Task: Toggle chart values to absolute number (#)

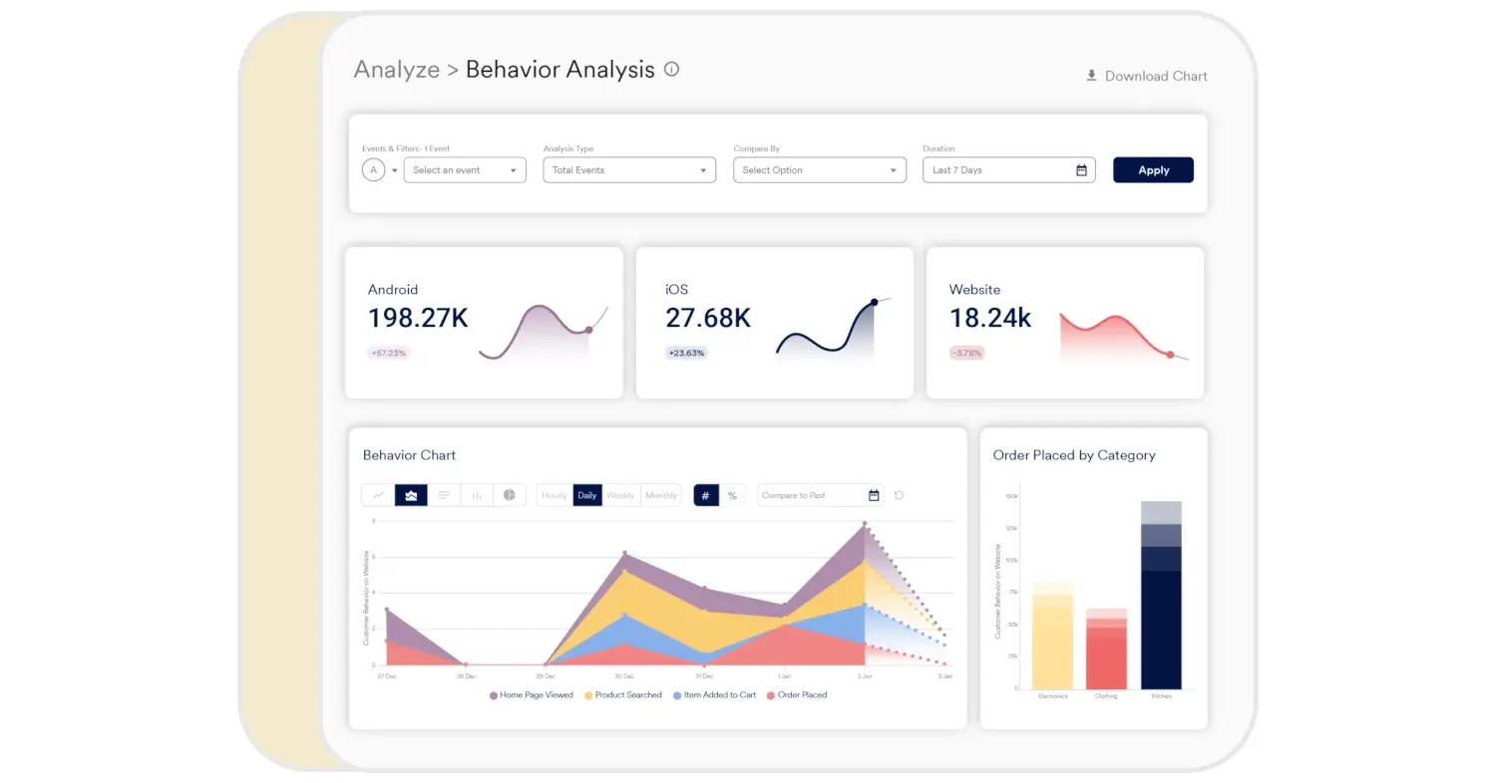Action: (x=706, y=495)
